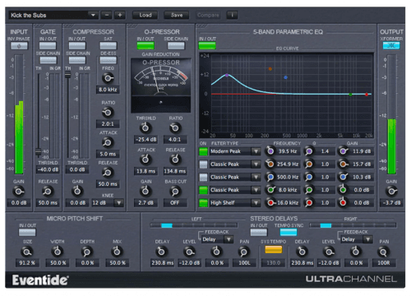The image size is (411, 296).
Task: Adjust the 16.0 kHz frequency knob
Action: [270, 203]
